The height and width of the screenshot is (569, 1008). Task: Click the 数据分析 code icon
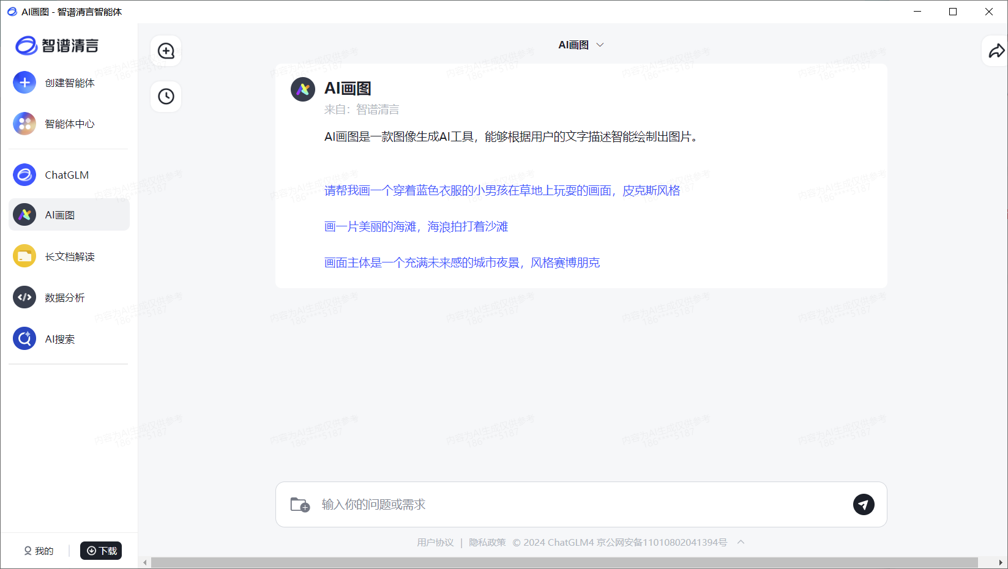pos(24,297)
